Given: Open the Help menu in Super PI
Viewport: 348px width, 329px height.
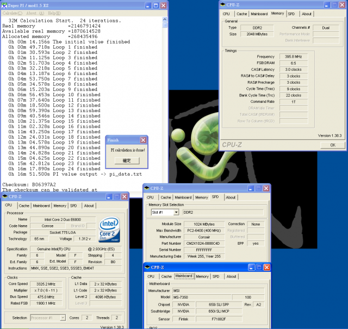Looking at the screenshot, I should click(x=54, y=13).
